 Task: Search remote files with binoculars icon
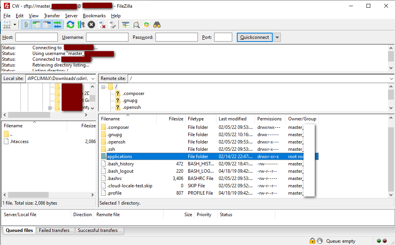pyautogui.click(x=157, y=25)
